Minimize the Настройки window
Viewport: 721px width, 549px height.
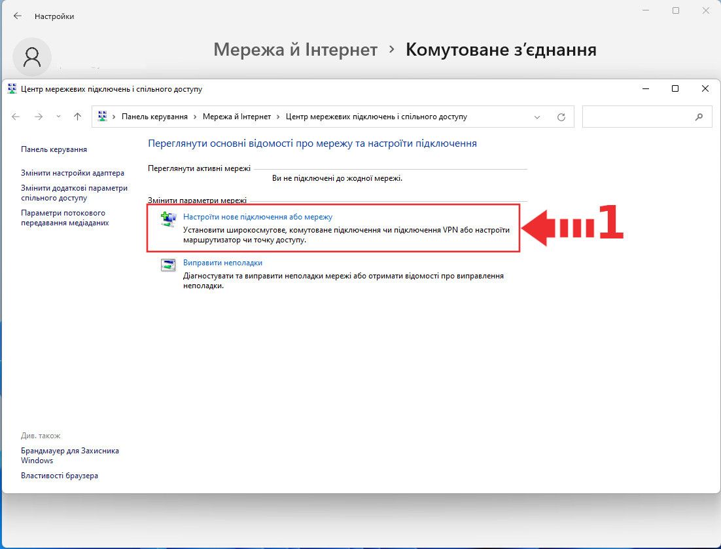point(646,10)
